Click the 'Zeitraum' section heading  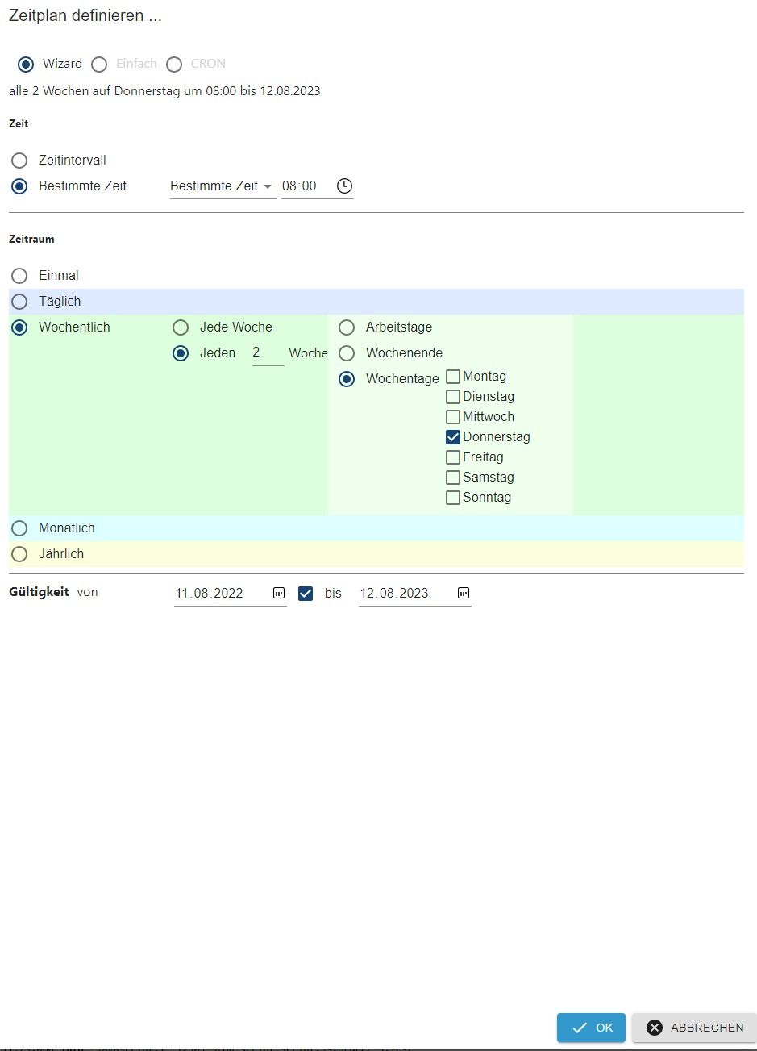click(31, 239)
